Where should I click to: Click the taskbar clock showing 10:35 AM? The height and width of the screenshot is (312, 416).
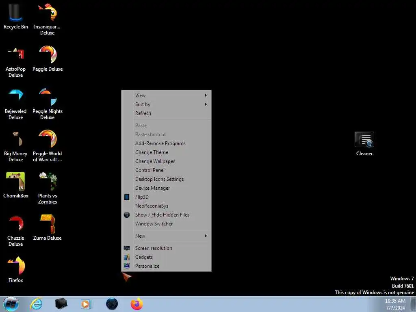395,304
